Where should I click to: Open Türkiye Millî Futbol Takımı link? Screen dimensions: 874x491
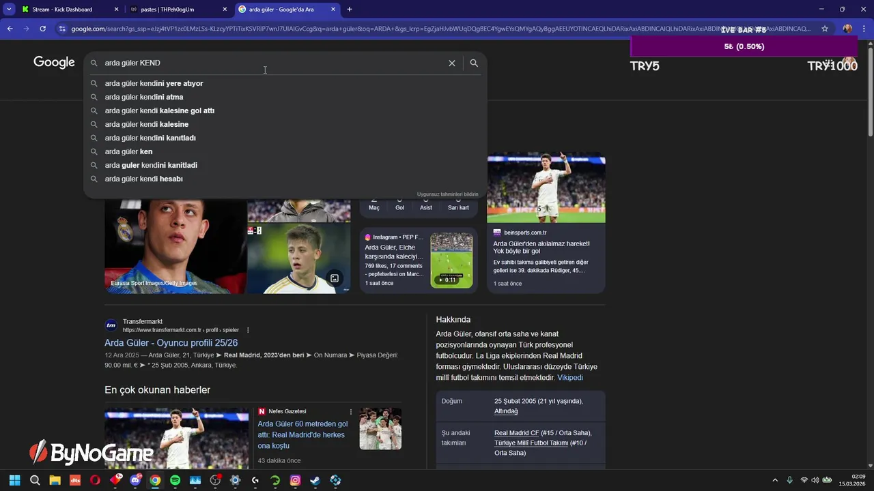531,443
